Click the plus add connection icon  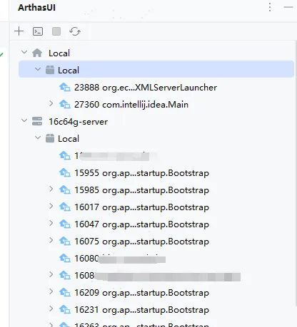[x=19, y=31]
